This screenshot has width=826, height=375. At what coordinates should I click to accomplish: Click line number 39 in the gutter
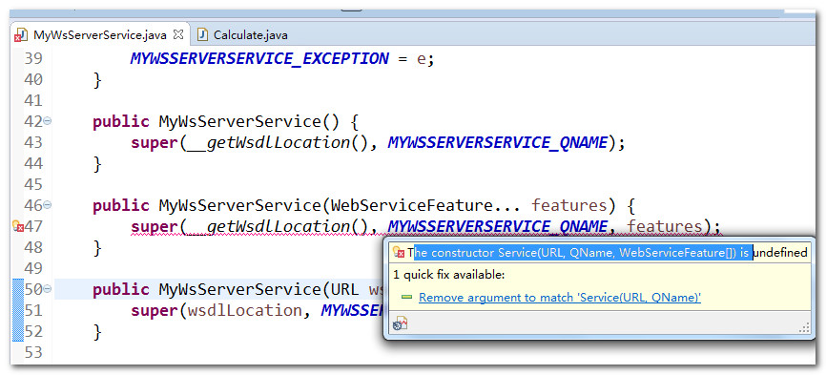tap(33, 58)
